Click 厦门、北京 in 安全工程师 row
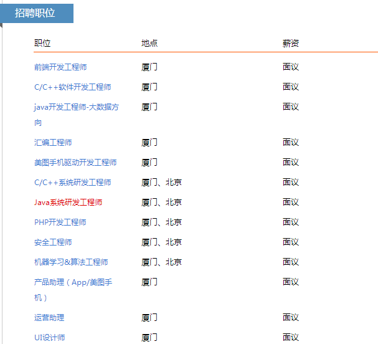The height and width of the screenshot is (344, 378). (161, 242)
